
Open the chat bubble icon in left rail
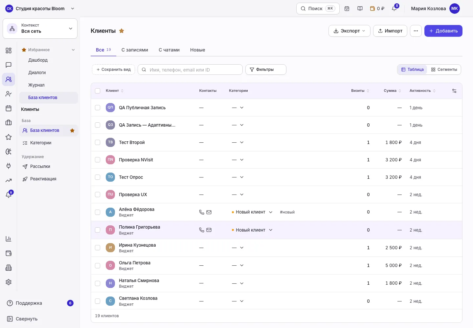click(x=9, y=65)
